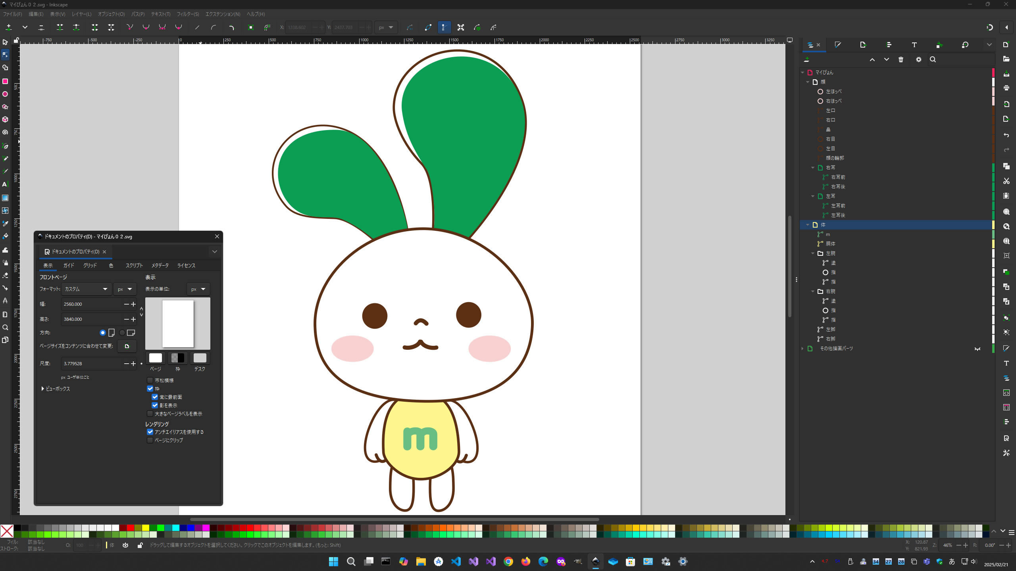This screenshot has height=571, width=1016.
Task: Select the Spiral tool
Action: [x=5, y=132]
